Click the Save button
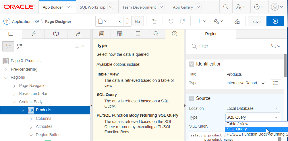The width and height of the screenshot is (288, 141). 256,21
